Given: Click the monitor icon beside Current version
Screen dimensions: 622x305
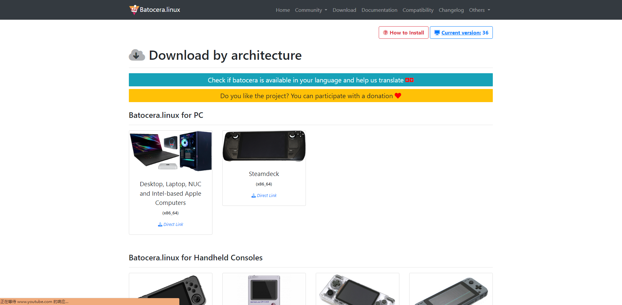Looking at the screenshot, I should [437, 33].
